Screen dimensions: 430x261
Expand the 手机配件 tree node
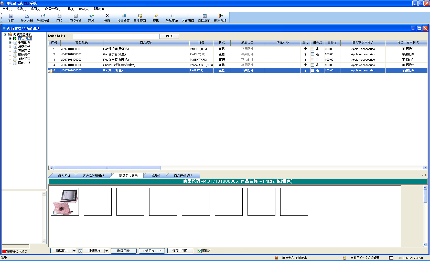(x=10, y=42)
